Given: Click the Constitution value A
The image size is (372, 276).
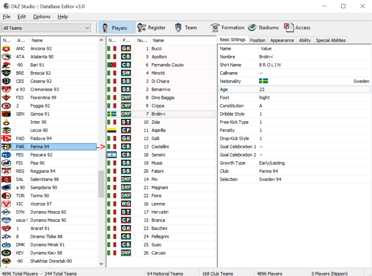Looking at the screenshot, I should coord(261,106).
